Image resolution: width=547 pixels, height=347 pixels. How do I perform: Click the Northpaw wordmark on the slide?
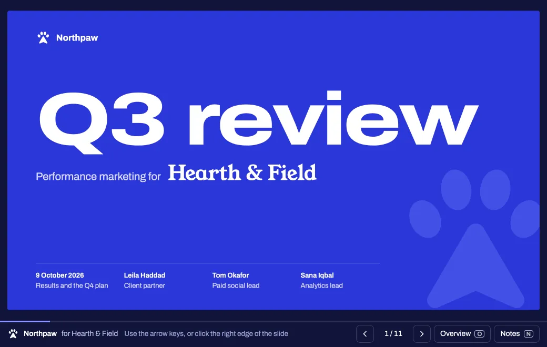point(77,38)
